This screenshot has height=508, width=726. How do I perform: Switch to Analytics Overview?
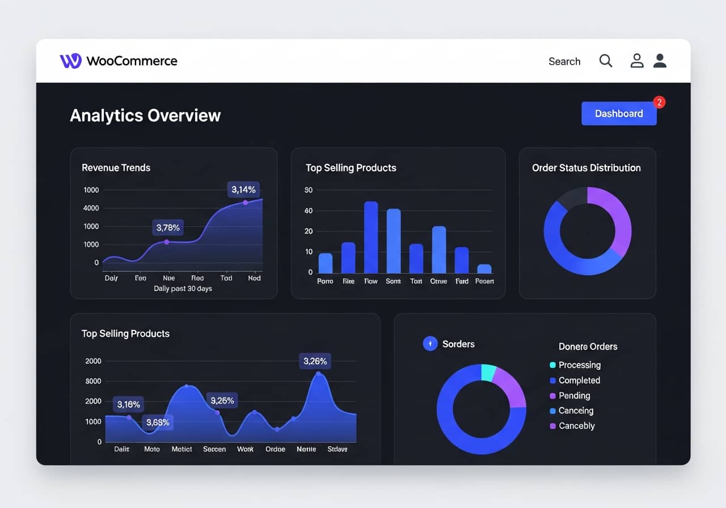(145, 115)
